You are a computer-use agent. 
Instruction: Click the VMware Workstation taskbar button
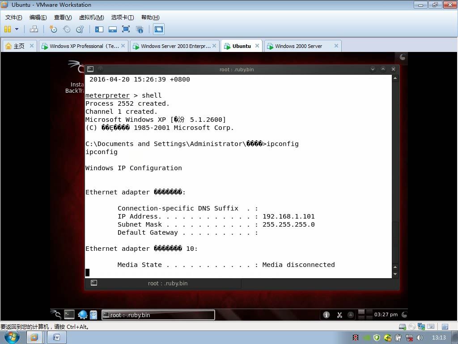34,338
